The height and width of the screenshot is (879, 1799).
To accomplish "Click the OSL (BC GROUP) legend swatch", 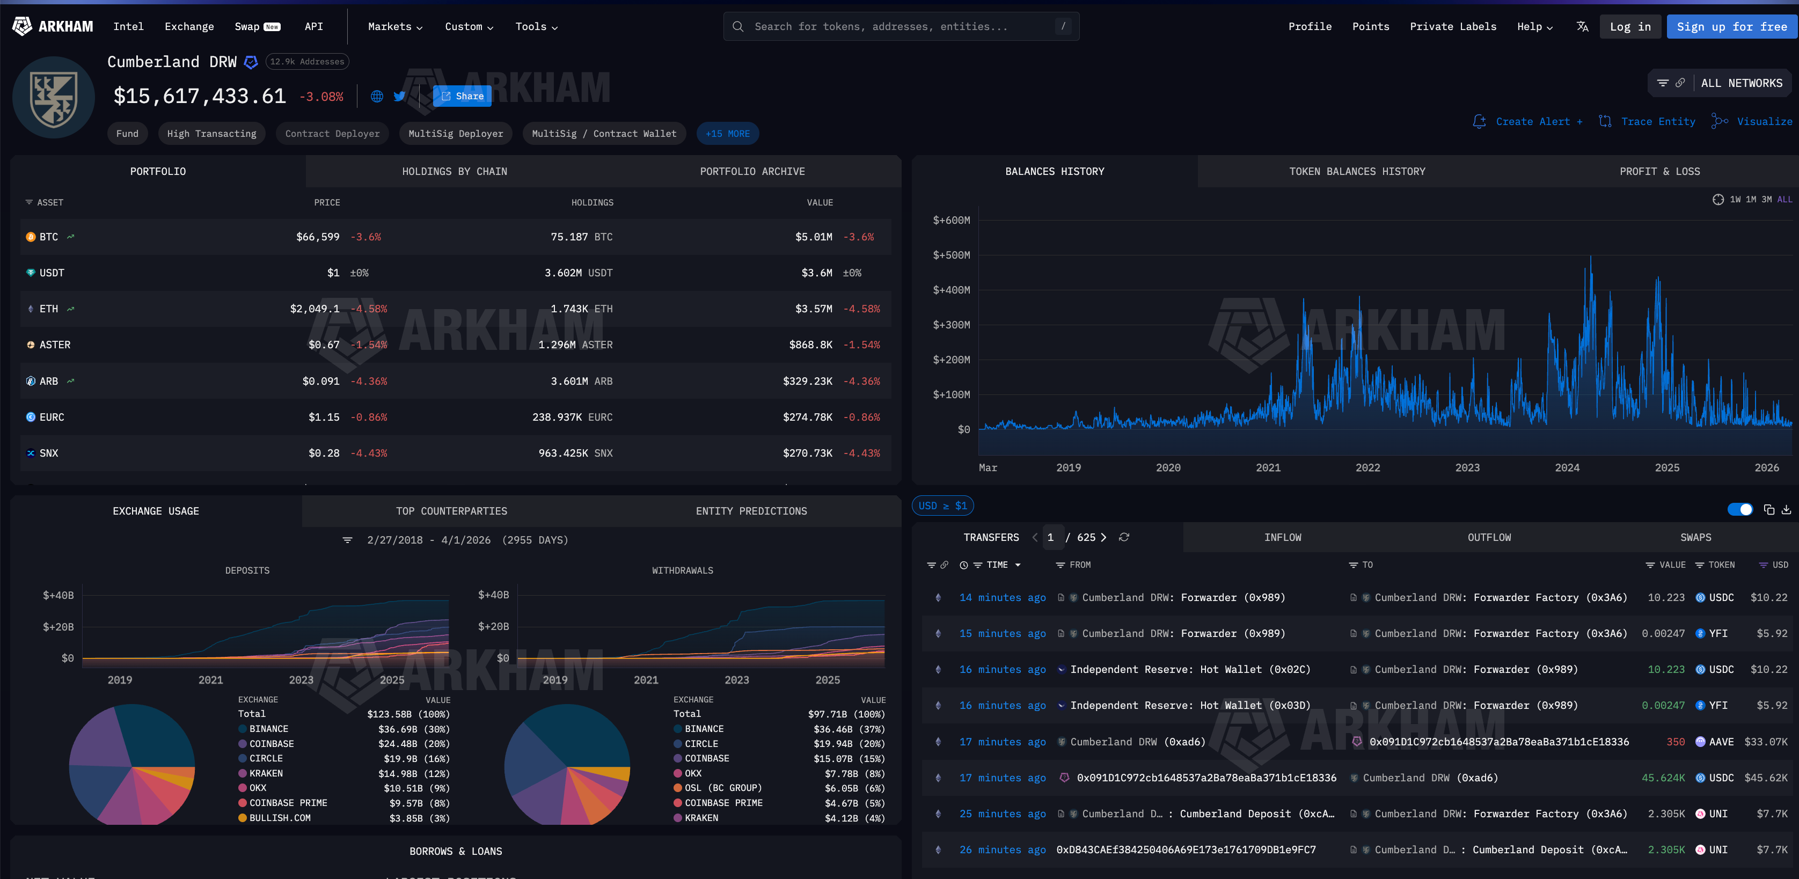I will tap(677, 788).
